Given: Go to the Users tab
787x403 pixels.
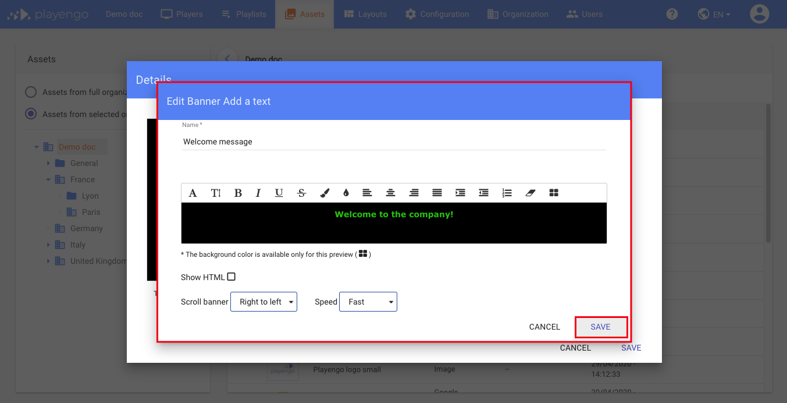Looking at the screenshot, I should (x=585, y=14).
